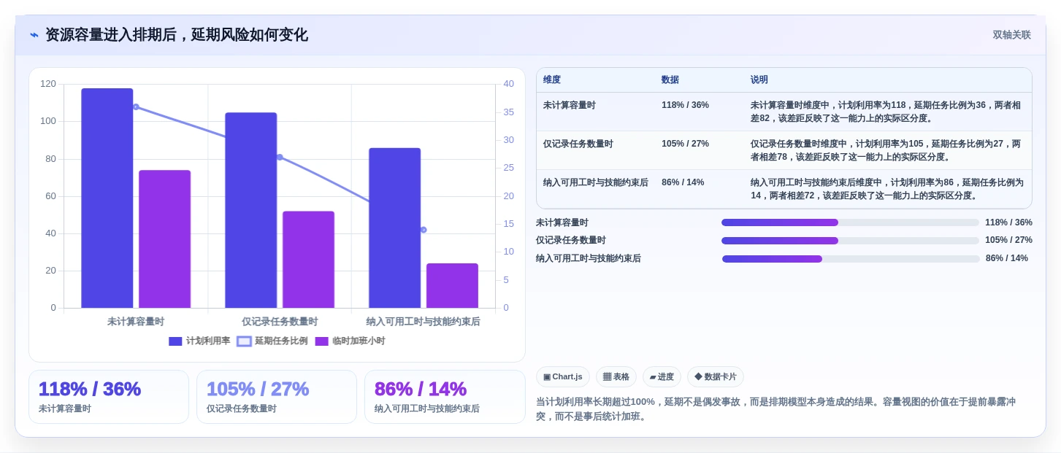Click x-axis label 纳入可用工时与技能约束后
Screen dimensions: 1061x453
(x=424, y=322)
